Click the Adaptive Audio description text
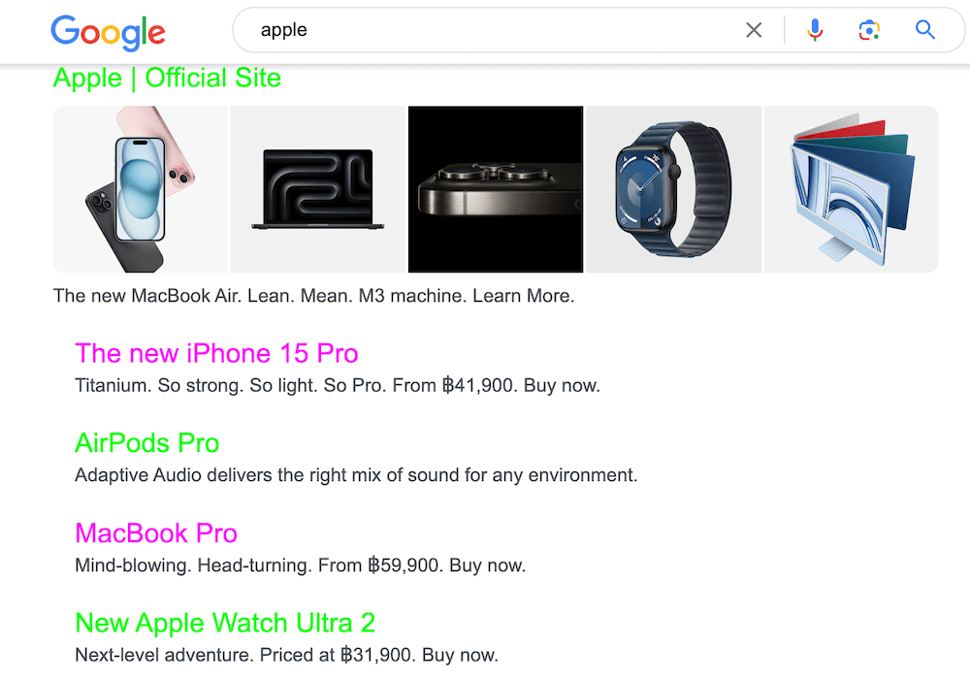The image size is (970, 679). coord(356,475)
